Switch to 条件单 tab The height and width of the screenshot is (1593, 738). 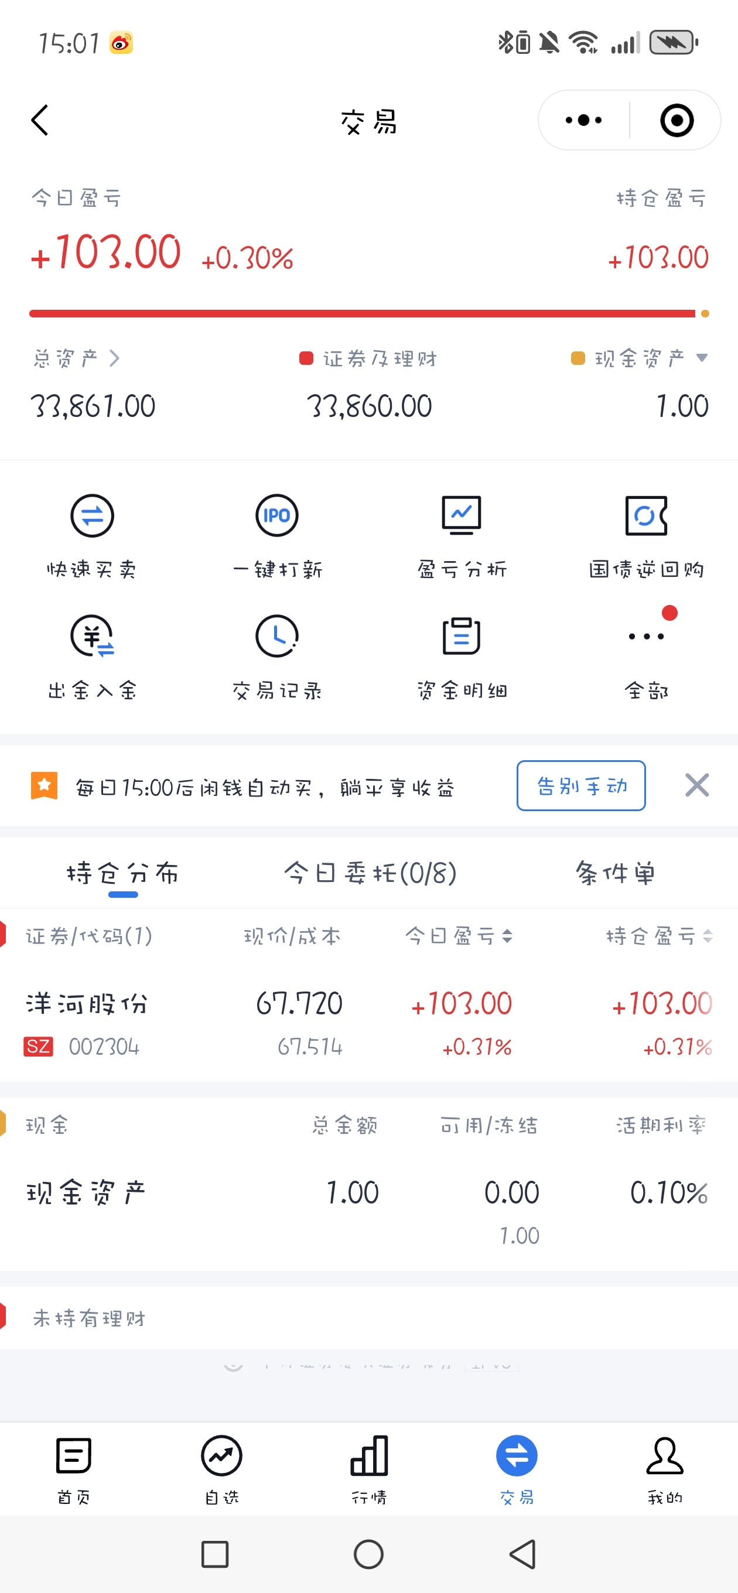point(615,873)
